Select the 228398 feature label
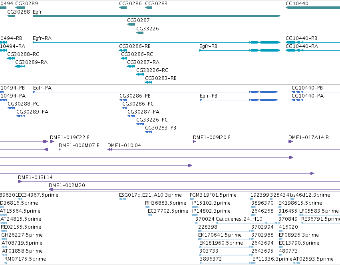 [207, 227]
